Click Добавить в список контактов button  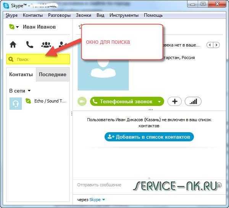click(x=149, y=137)
